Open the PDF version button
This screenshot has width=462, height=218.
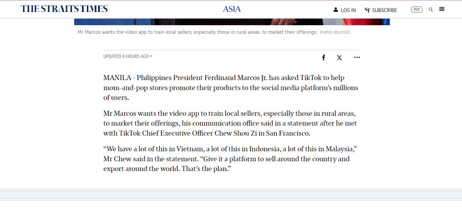point(417,9)
